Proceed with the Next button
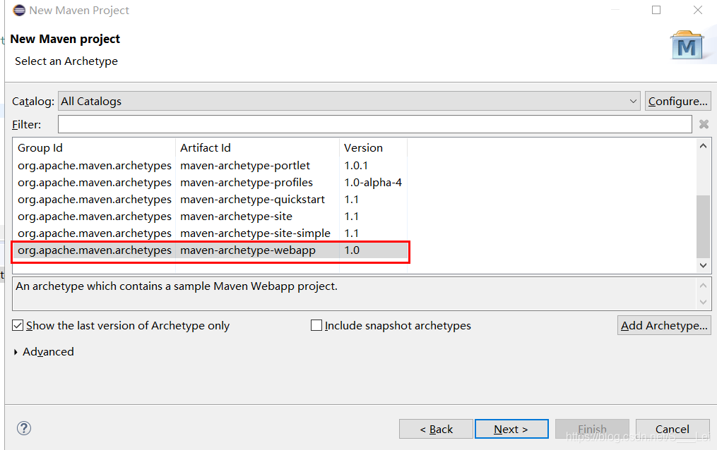The image size is (717, 450). (511, 429)
